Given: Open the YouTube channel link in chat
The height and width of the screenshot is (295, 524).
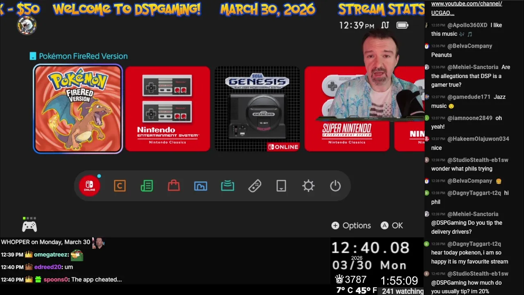Looking at the screenshot, I should pos(467,8).
